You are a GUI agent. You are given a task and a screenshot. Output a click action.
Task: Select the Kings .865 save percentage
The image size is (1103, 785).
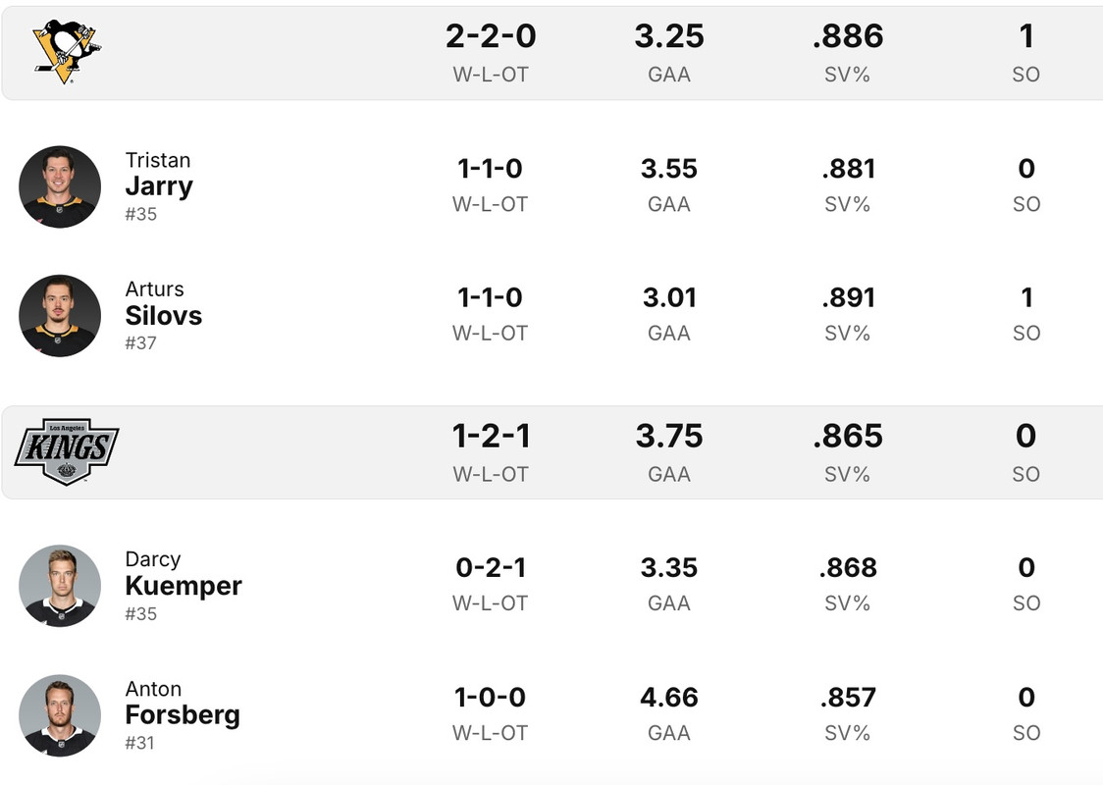848,437
